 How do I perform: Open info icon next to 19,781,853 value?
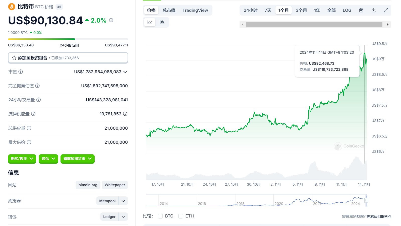click(125, 114)
